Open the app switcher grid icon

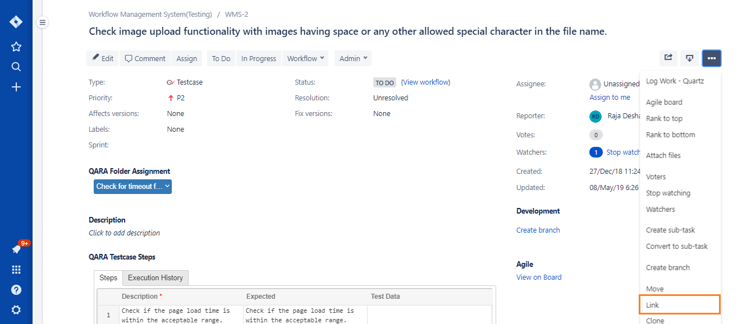16,270
